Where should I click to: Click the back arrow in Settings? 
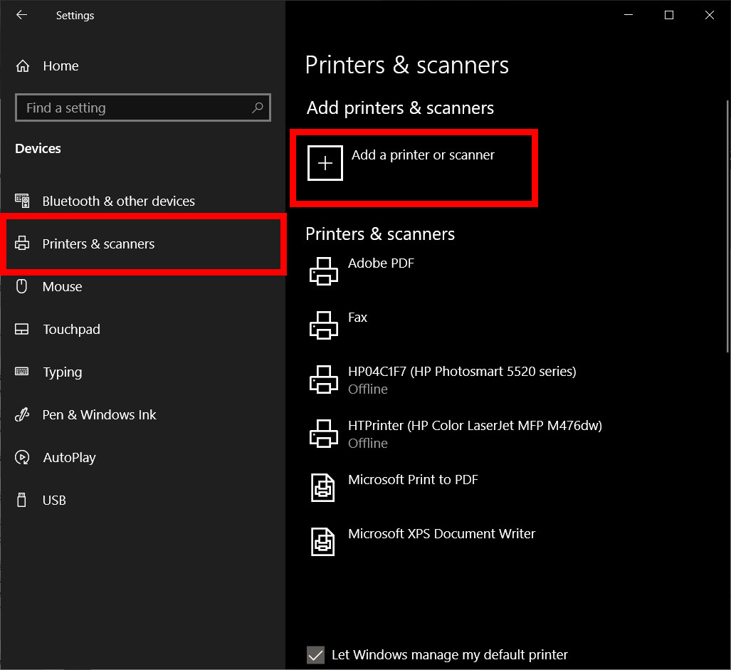click(x=21, y=15)
